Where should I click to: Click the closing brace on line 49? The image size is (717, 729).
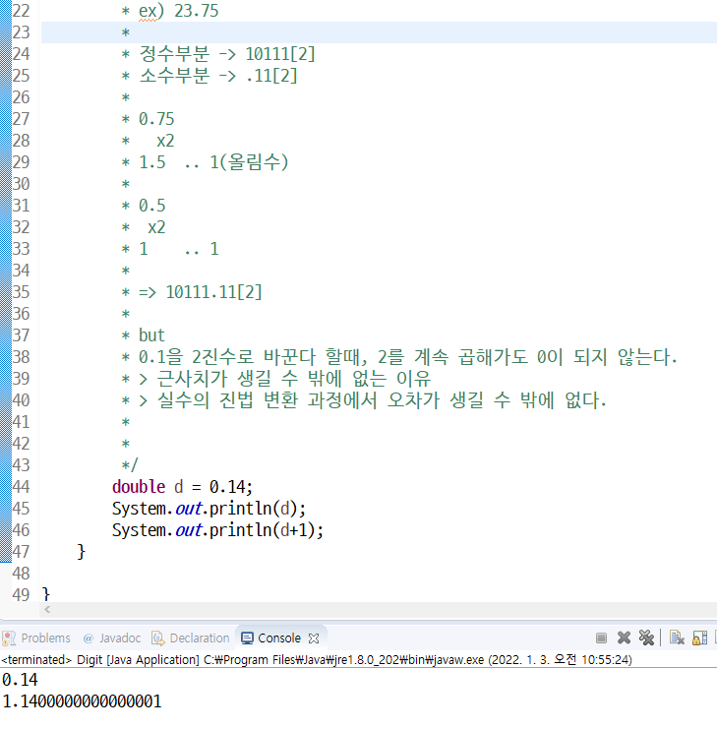click(45, 594)
